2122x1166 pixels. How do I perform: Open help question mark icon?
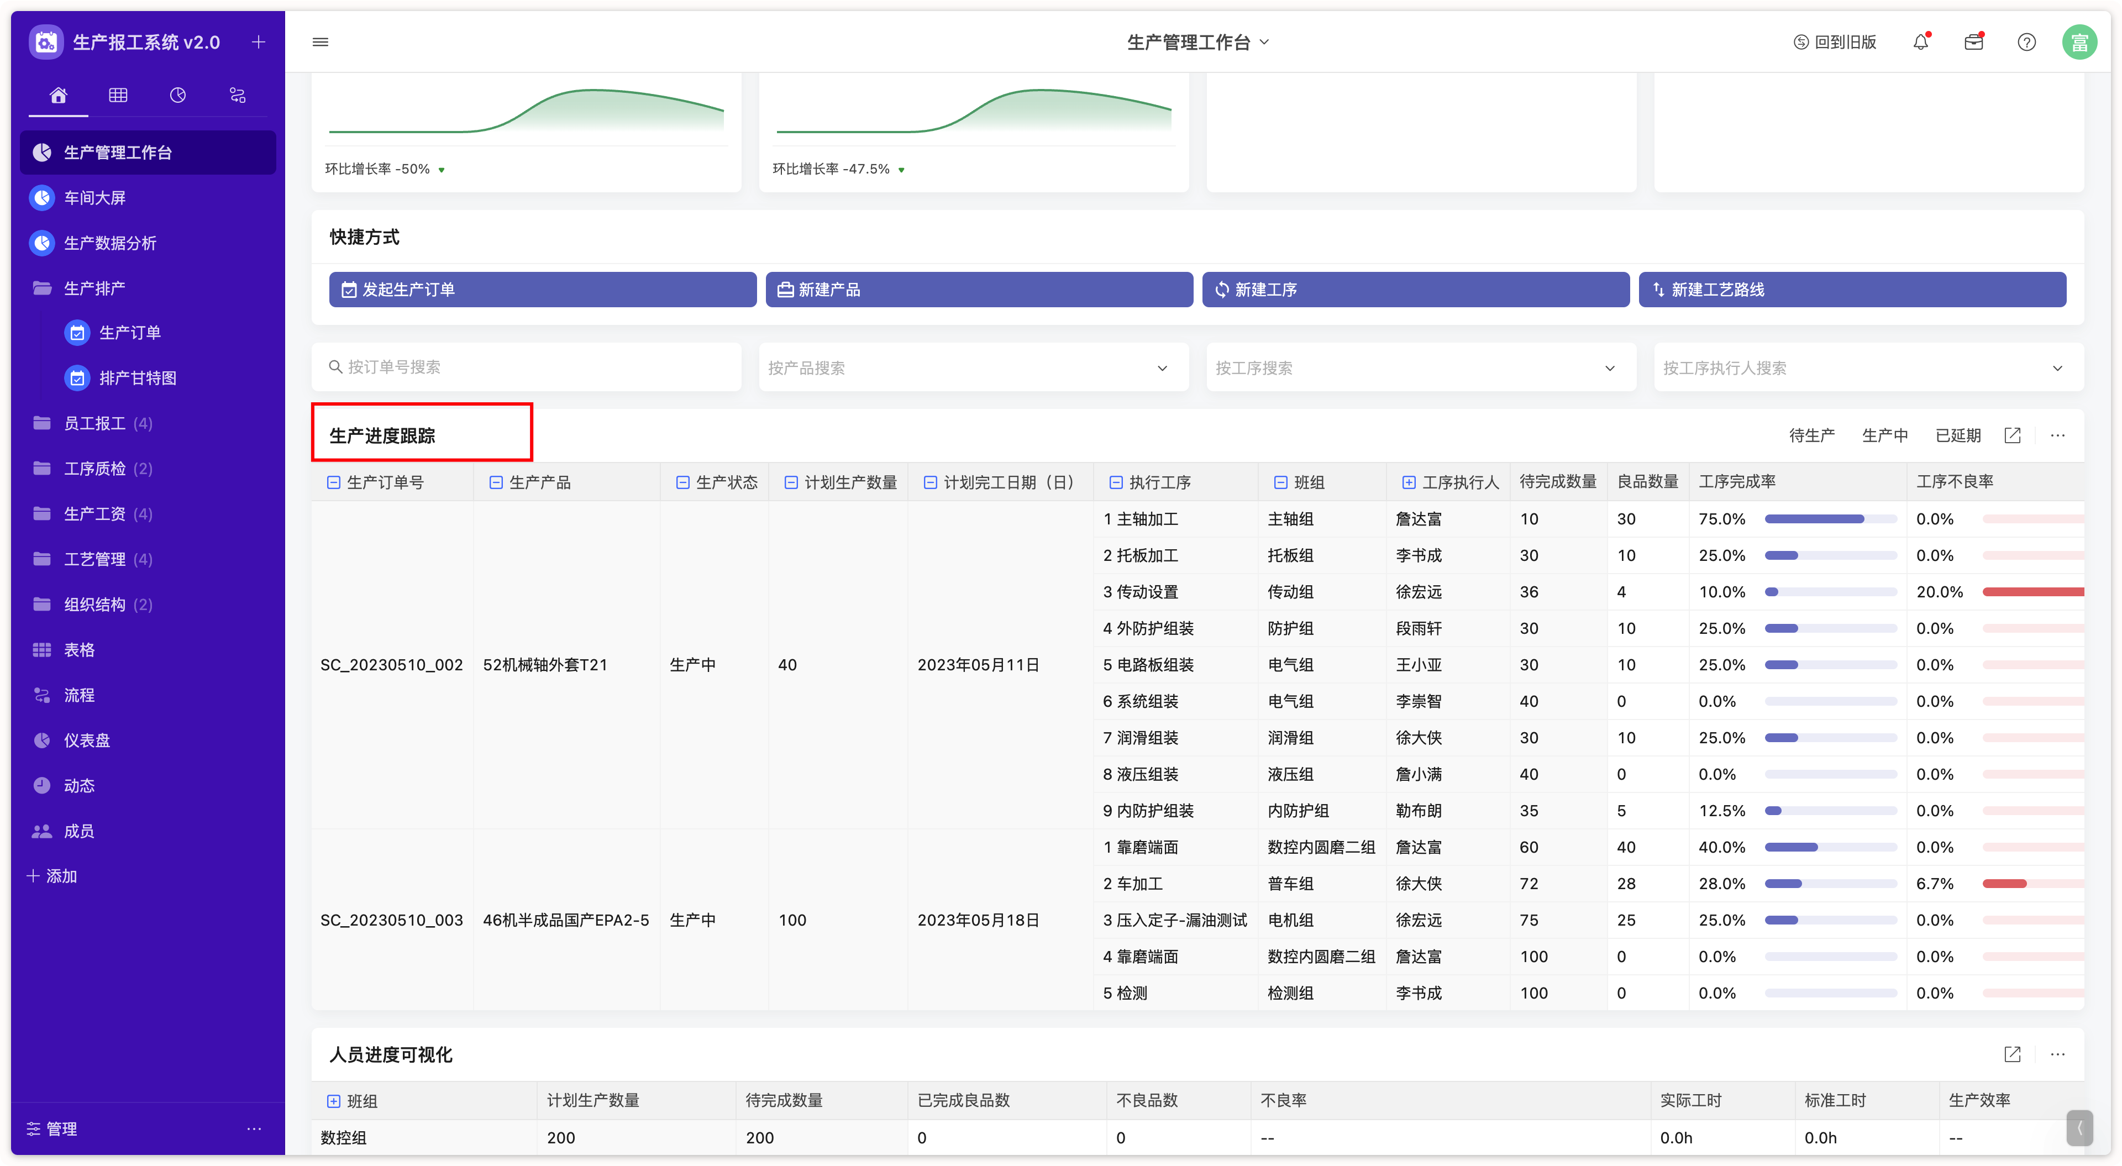pyautogui.click(x=2026, y=42)
